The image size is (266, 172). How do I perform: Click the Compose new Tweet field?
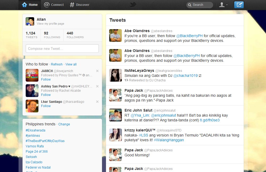pos(62,48)
